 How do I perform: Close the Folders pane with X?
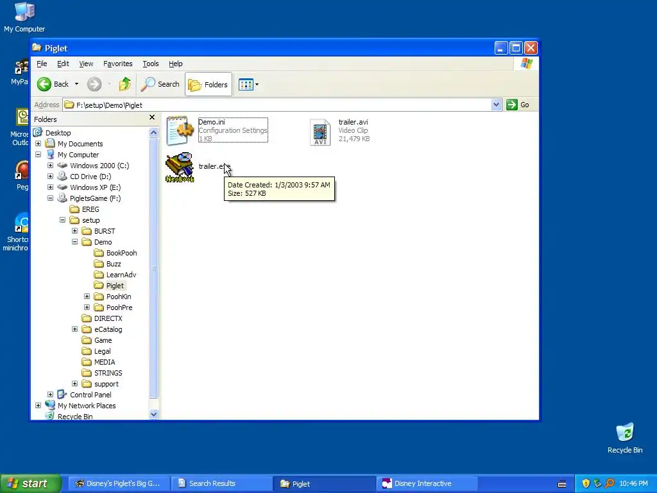point(152,118)
